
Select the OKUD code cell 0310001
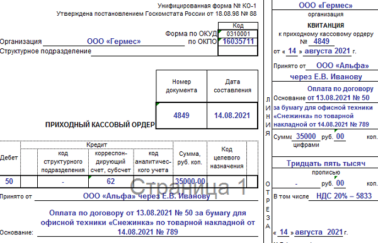point(238,34)
